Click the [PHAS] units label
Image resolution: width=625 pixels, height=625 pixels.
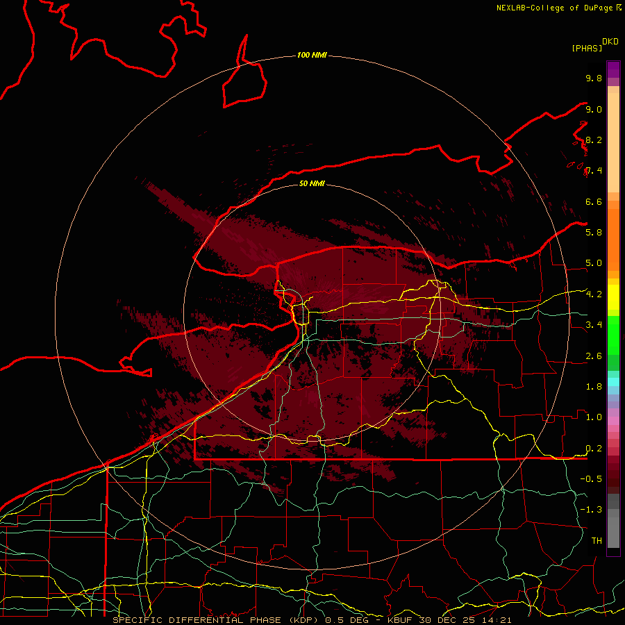point(587,48)
